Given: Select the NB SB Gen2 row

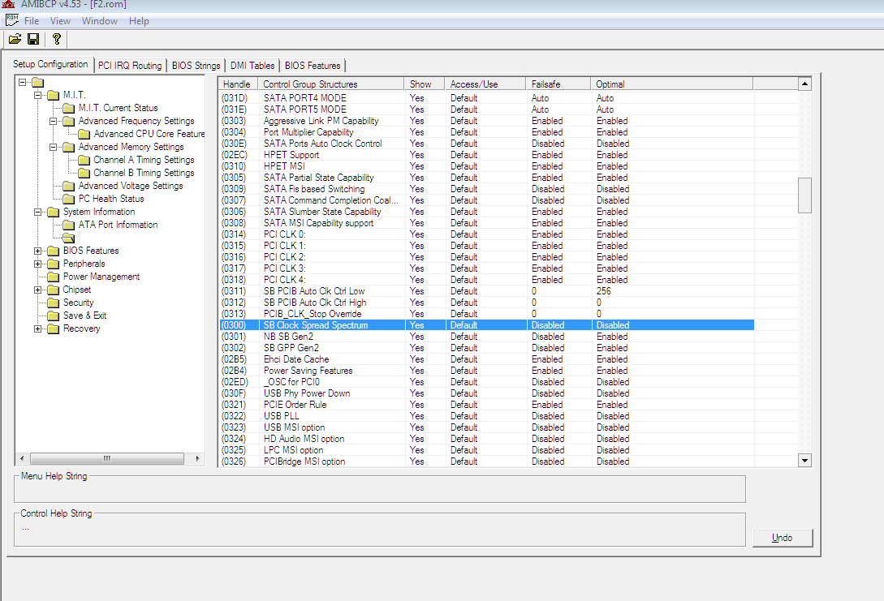Looking at the screenshot, I should pyautogui.click(x=486, y=337).
